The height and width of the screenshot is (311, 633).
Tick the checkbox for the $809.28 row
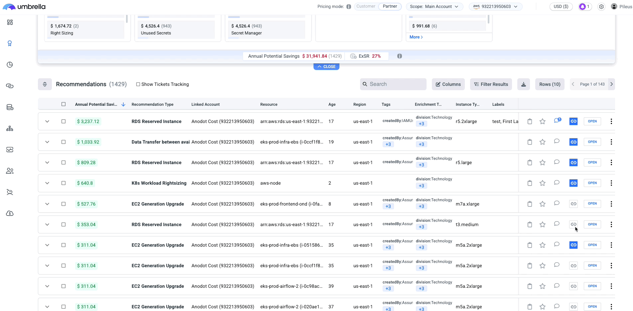tap(63, 162)
